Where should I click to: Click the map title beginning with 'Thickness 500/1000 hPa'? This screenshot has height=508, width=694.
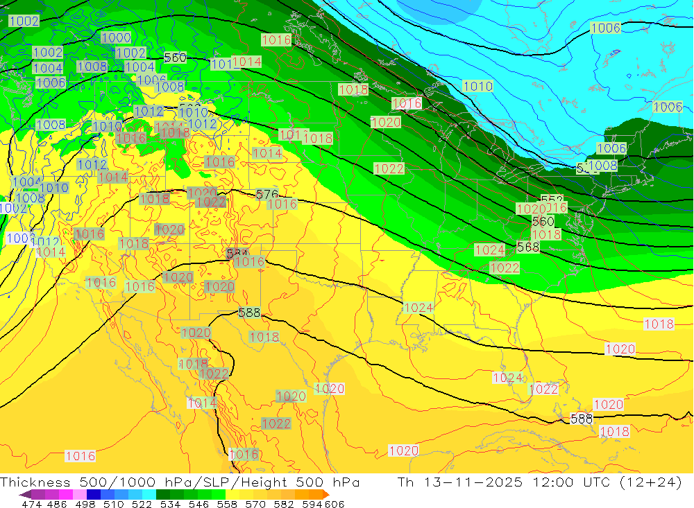click(x=180, y=482)
